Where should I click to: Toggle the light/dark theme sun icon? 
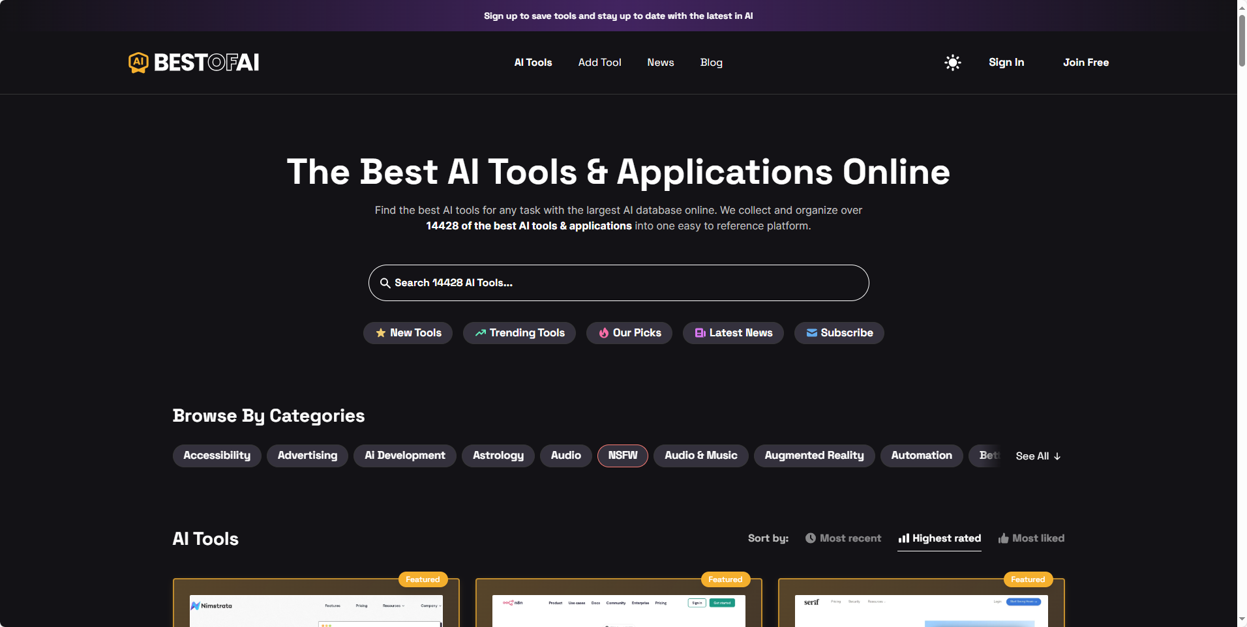953,63
